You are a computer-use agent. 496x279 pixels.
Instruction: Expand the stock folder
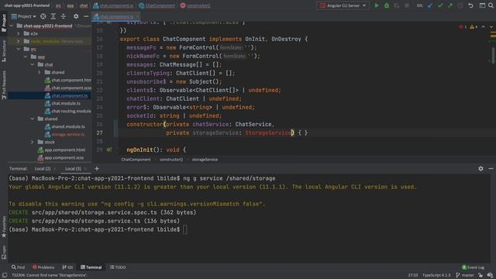pos(33,142)
